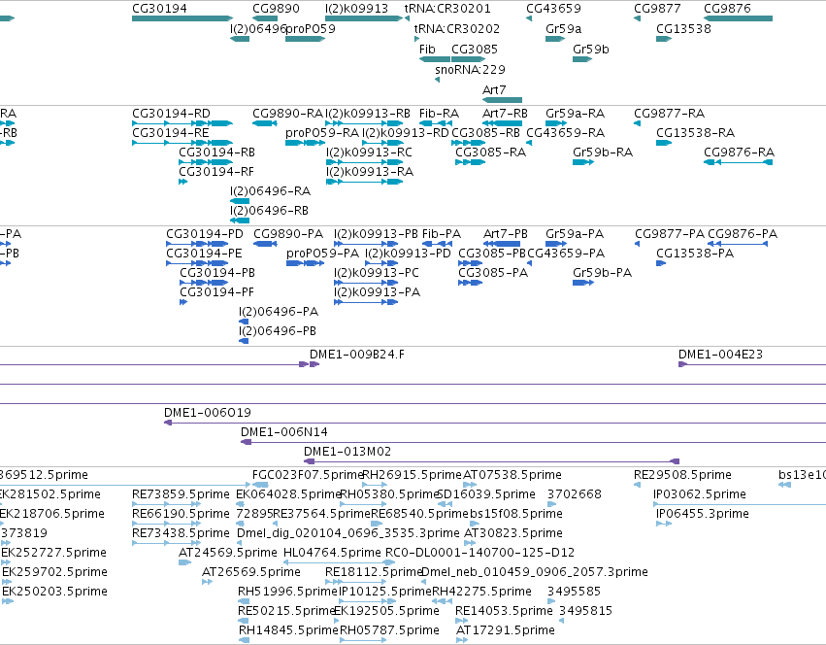Click the tRNA:CR30201 label
Image resolution: width=826 pixels, height=645 pixels.
pos(447,9)
